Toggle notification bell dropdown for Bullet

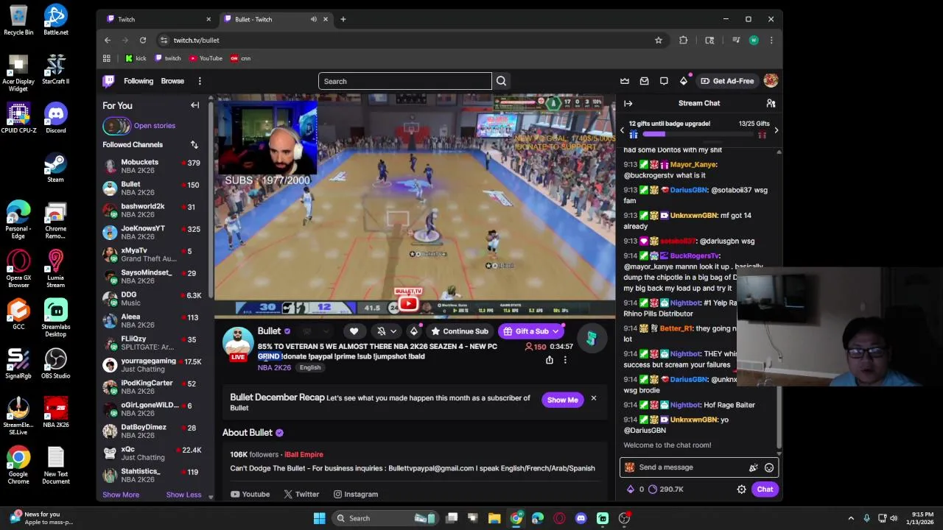pos(386,331)
